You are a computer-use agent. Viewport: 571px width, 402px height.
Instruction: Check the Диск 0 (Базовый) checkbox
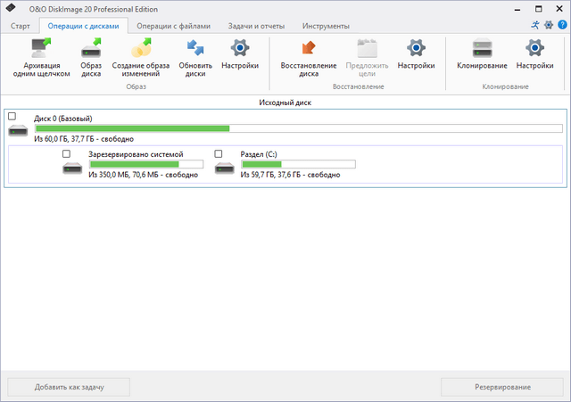pyautogui.click(x=12, y=117)
